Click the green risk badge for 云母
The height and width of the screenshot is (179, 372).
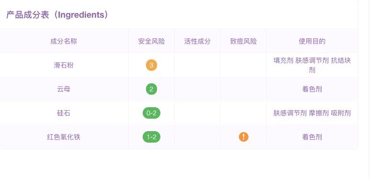tap(151, 89)
